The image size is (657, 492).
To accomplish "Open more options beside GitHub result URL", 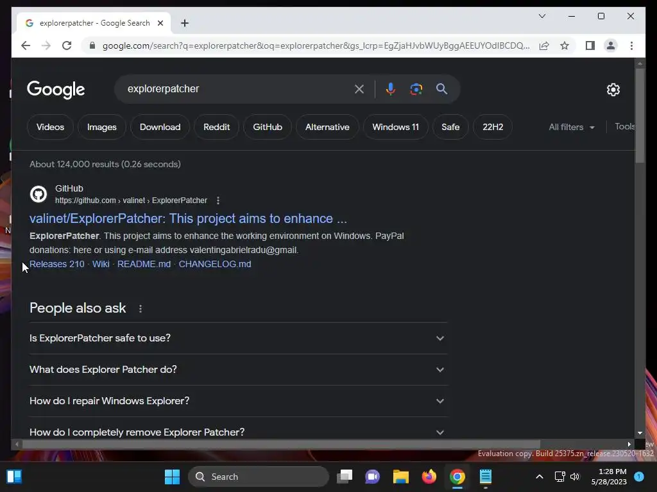I will (218, 201).
